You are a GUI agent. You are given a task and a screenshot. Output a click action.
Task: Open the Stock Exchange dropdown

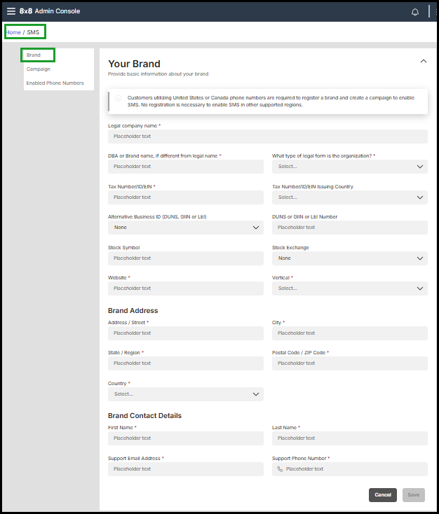[x=349, y=258]
